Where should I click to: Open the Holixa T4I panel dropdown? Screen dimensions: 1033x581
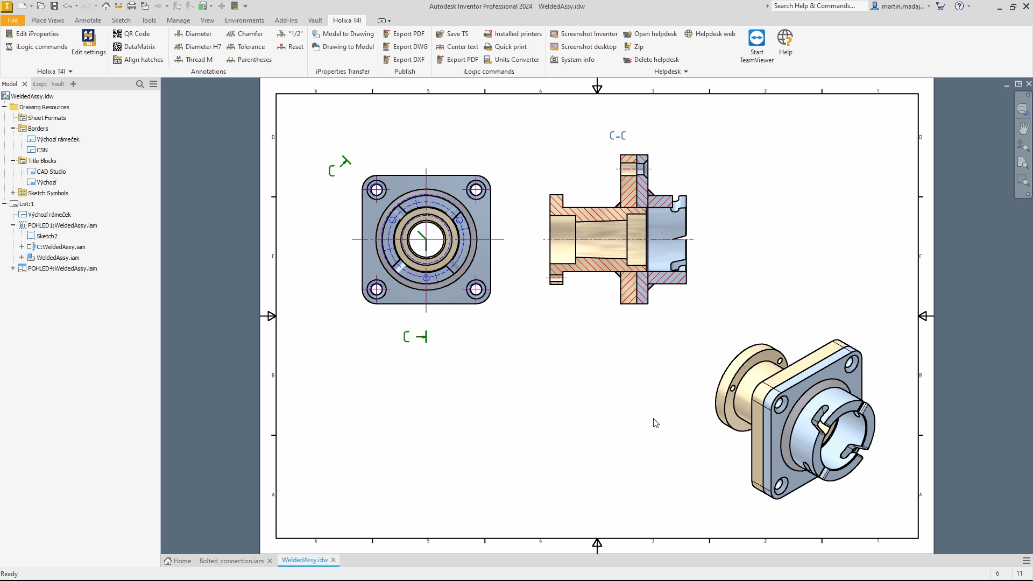(70, 72)
